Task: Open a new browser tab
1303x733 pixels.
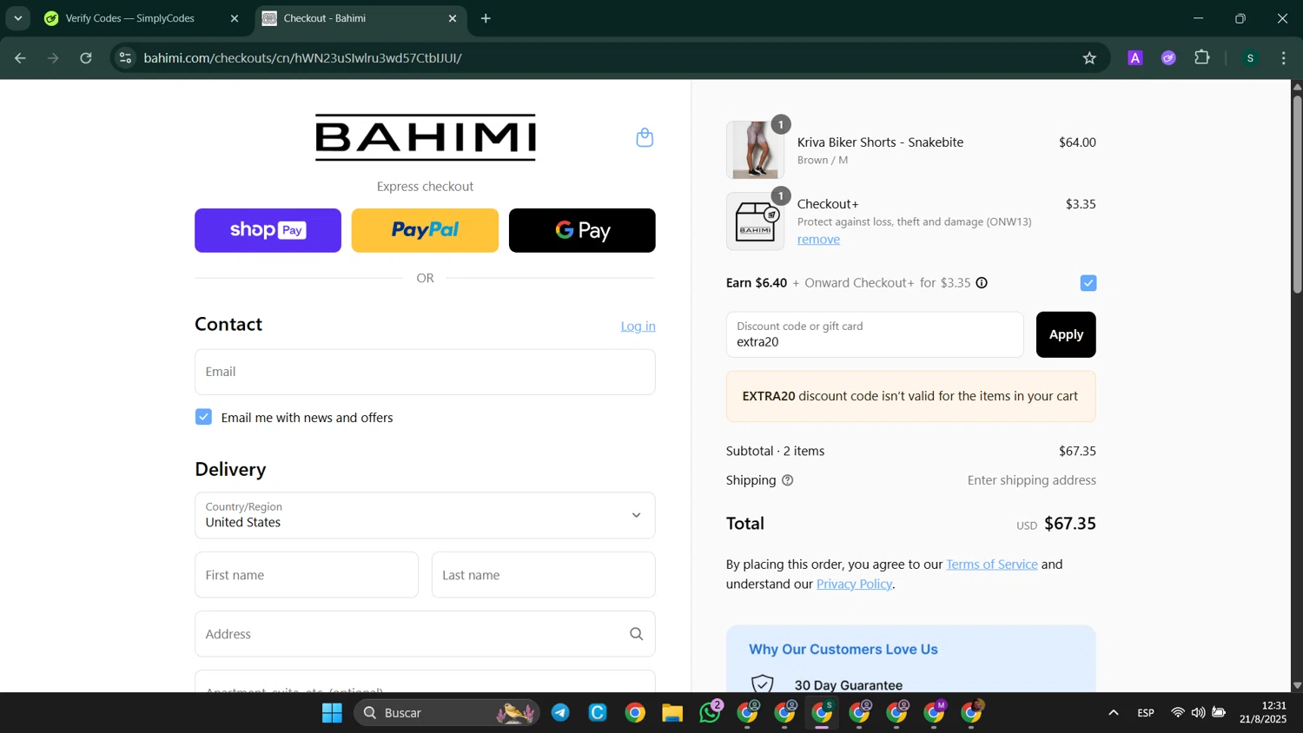Action: click(486, 18)
